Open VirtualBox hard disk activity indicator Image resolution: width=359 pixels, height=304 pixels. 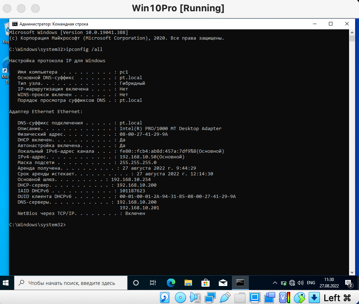pos(165,298)
